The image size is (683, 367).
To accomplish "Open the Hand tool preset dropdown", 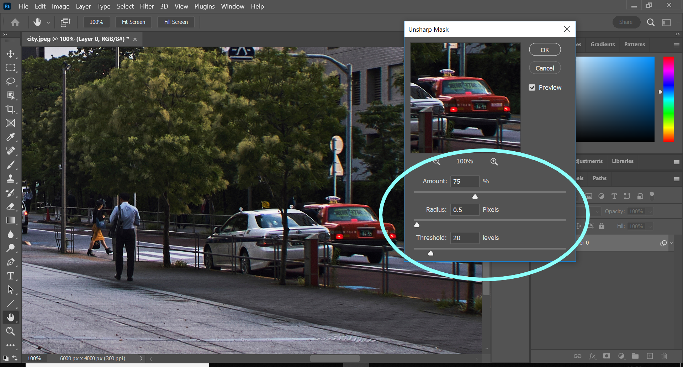I will 48,22.
